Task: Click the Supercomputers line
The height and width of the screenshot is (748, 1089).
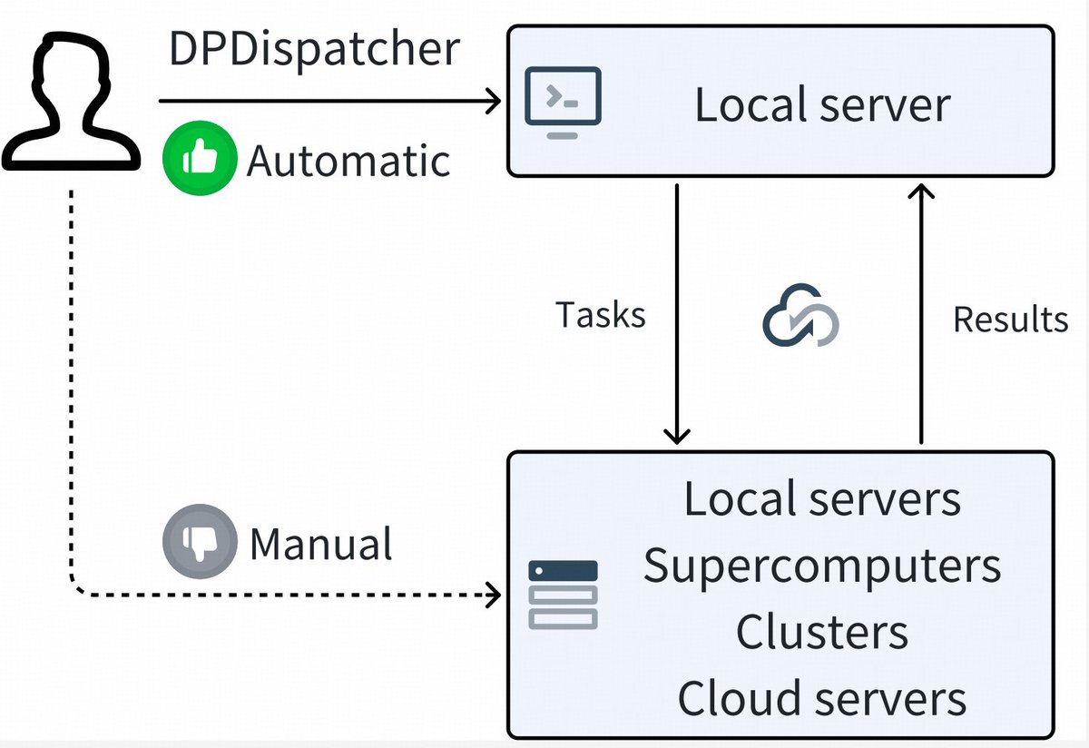Action: tap(822, 566)
